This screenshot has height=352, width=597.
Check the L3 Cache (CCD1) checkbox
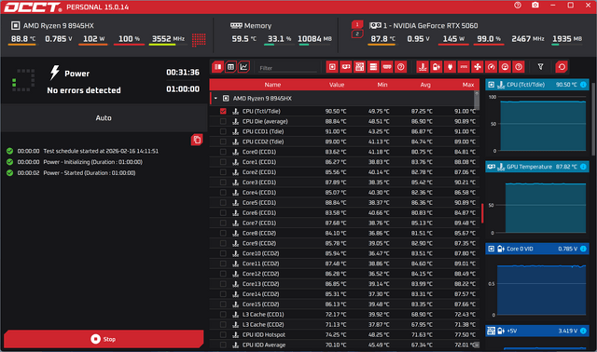pyautogui.click(x=223, y=315)
